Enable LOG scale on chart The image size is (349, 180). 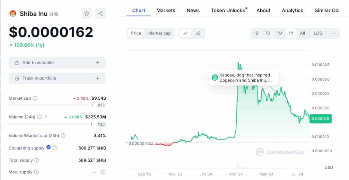[318, 33]
